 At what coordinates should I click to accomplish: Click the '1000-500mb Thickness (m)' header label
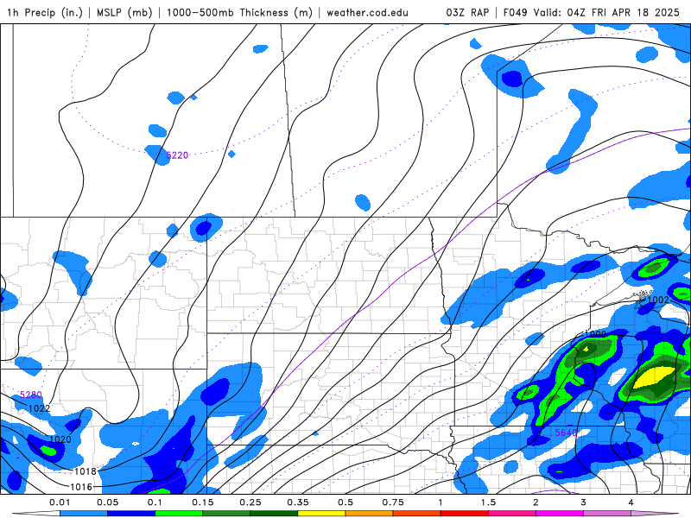click(239, 12)
